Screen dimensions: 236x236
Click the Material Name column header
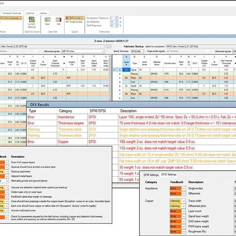coord(157,63)
